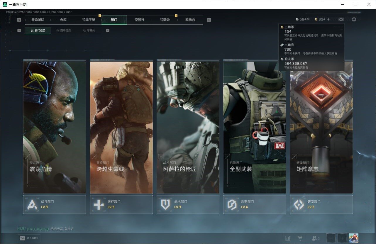The image size is (376, 244).
Task: Click the gold coin icon beside 994
Action: pos(316,19)
